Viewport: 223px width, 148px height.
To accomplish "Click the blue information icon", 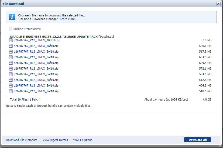I will (12, 17).
